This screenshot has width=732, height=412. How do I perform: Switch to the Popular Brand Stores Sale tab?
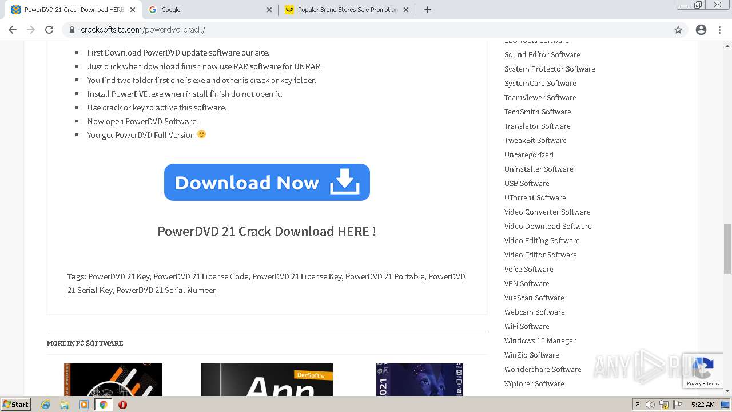coord(347,10)
